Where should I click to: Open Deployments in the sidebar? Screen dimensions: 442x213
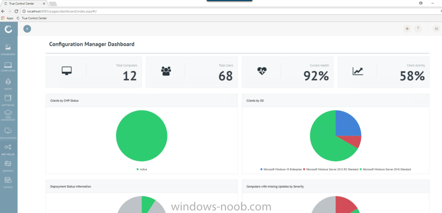8,133
